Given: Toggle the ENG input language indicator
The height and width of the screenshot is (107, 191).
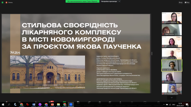Looking at the screenshot, I should [x=174, y=105].
